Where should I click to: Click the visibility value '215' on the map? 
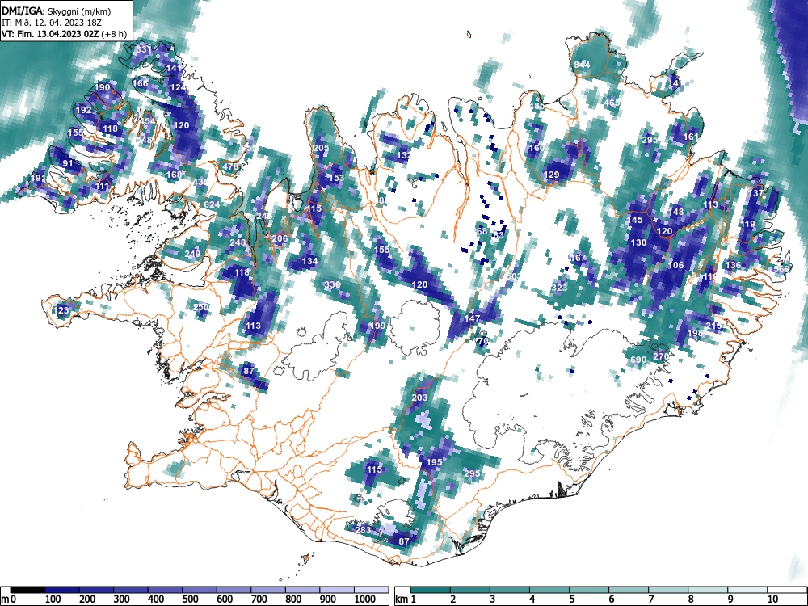point(713,326)
